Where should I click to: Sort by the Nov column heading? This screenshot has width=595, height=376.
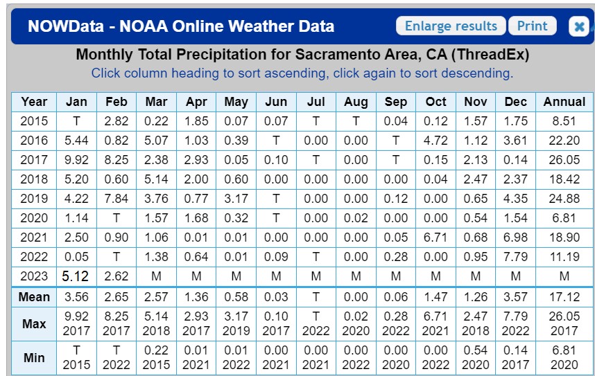click(476, 102)
